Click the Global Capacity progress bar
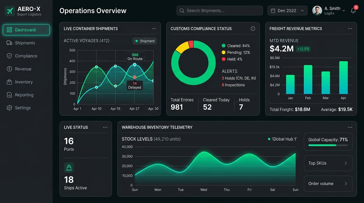The width and height of the screenshot is (364, 203). 328,145
